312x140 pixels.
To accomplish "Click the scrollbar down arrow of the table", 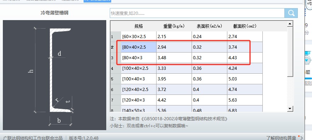I will point(290,109).
